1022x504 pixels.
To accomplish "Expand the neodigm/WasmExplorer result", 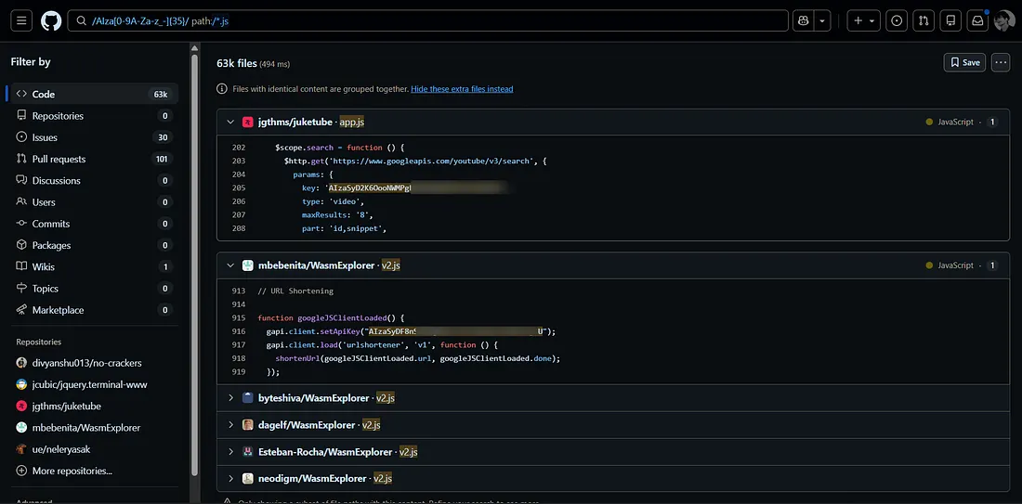I will click(230, 479).
